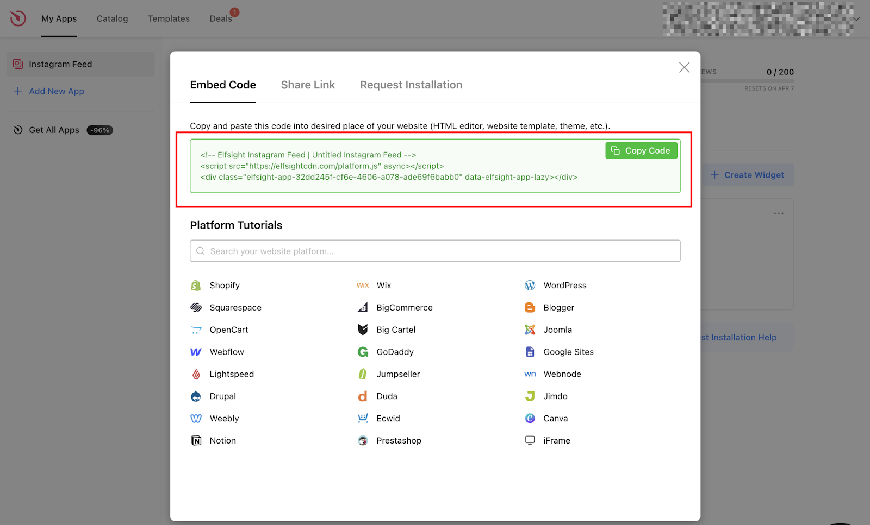Open the widget three-dots options menu
870x525 pixels.
tap(779, 213)
